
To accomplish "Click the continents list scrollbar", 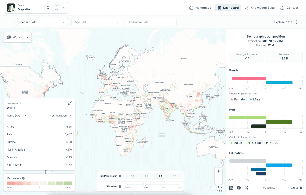I will pos(74,145).
